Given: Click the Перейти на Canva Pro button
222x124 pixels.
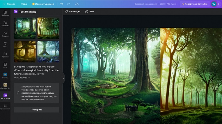Looking at the screenshot, I should pyautogui.click(x=195, y=4).
